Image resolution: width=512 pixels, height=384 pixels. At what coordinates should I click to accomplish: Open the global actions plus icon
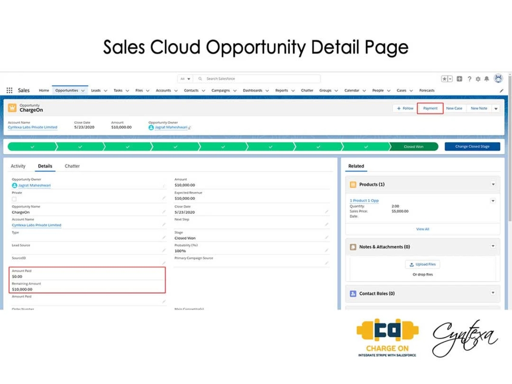[x=460, y=79]
